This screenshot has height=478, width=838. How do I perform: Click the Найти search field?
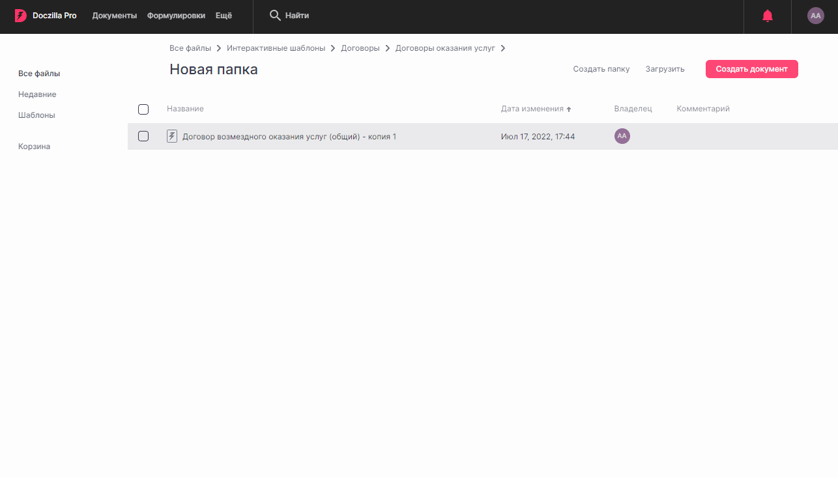[x=297, y=16]
